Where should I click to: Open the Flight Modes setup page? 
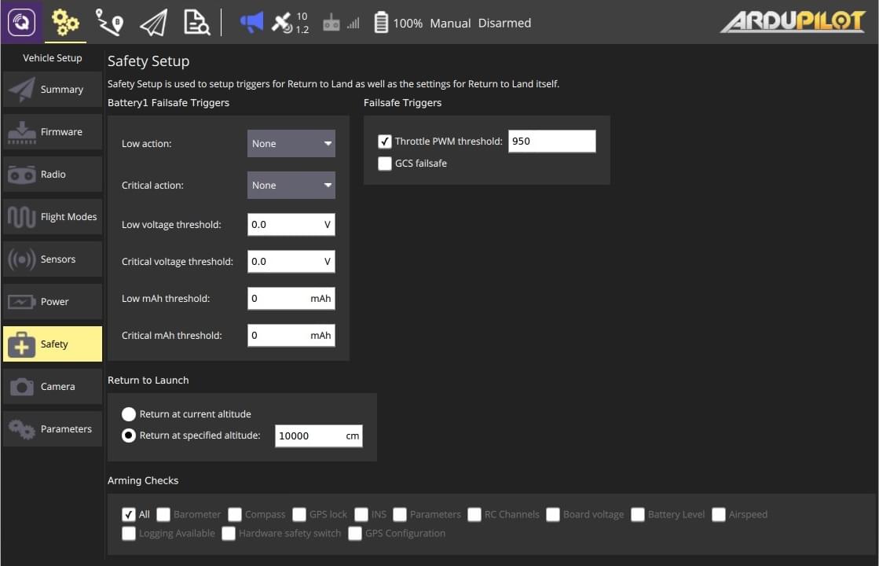[x=53, y=217]
